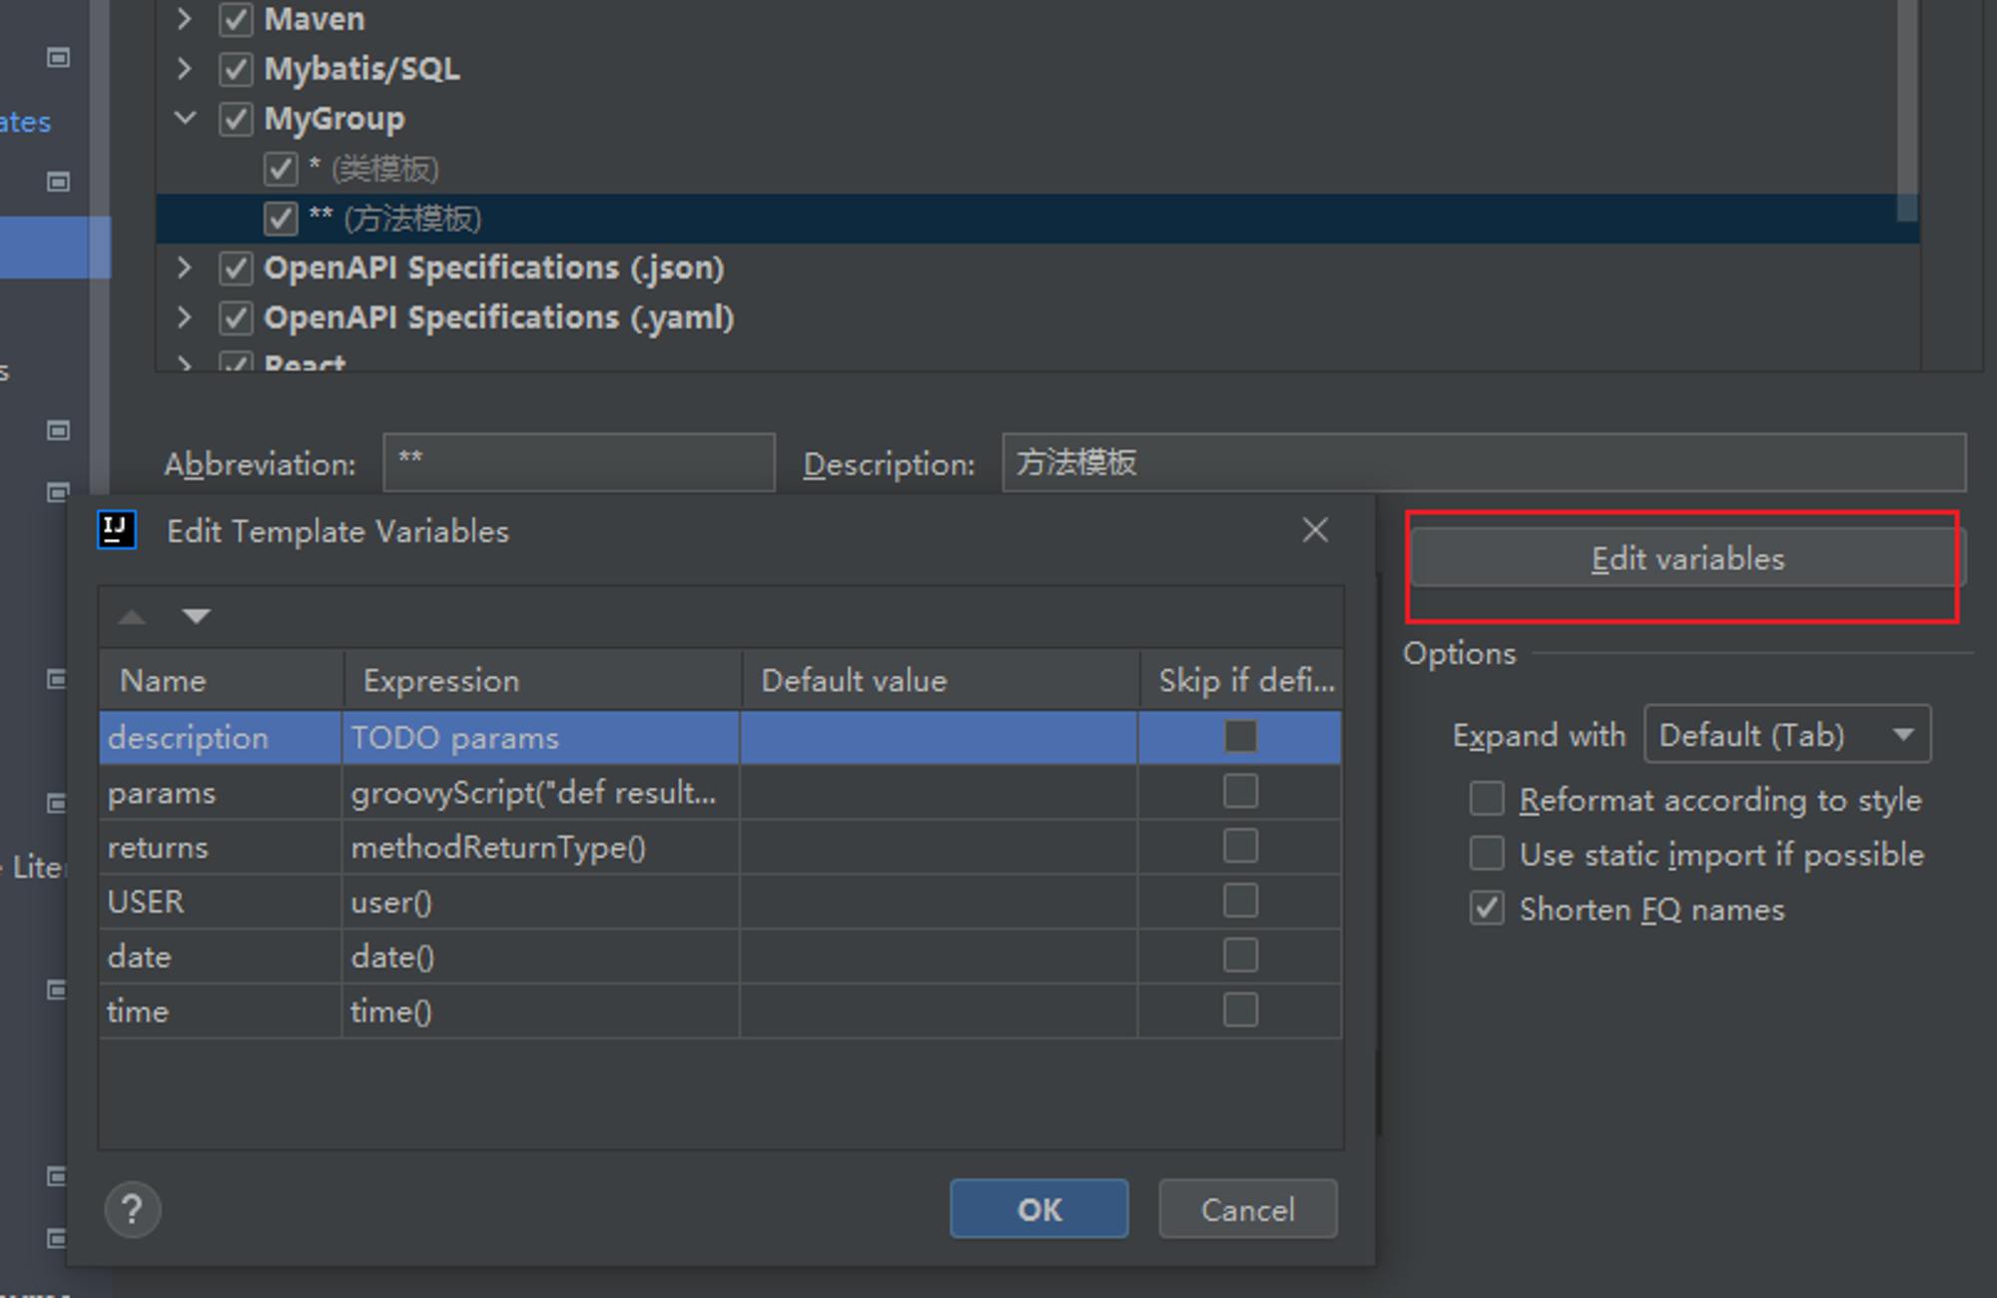Viewport: 1997px width, 1298px height.
Task: Click the Skip if defi... column header
Action: [x=1242, y=680]
